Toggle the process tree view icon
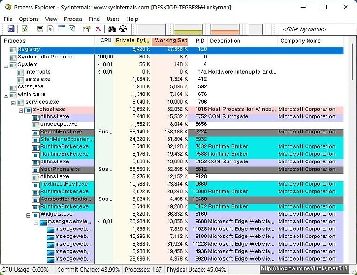The image size is (357, 275). click(x=50, y=29)
